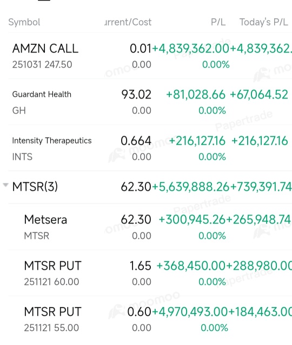Open the MTSR PUT 251121 60.00 position
This screenshot has height=345, width=292.
coord(150,273)
